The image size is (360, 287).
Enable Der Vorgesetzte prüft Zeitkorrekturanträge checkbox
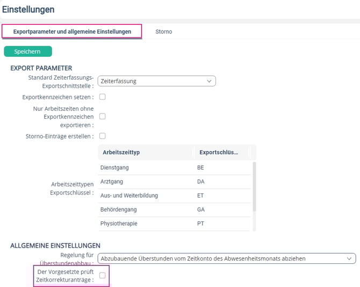[x=103, y=275]
